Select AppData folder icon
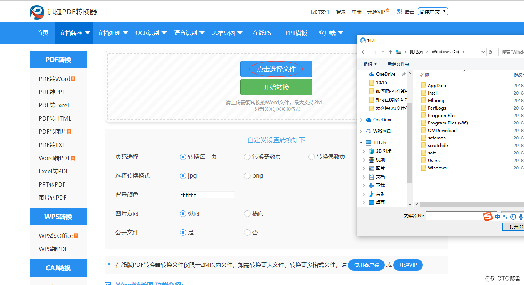This screenshot has width=524, height=285. point(424,86)
